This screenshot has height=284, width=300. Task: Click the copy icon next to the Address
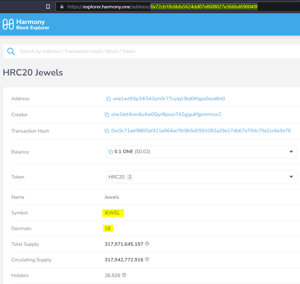pos(108,98)
